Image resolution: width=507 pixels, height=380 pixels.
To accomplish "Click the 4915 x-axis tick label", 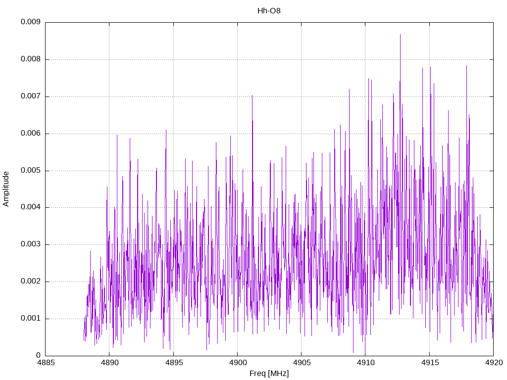I will click(x=430, y=363).
